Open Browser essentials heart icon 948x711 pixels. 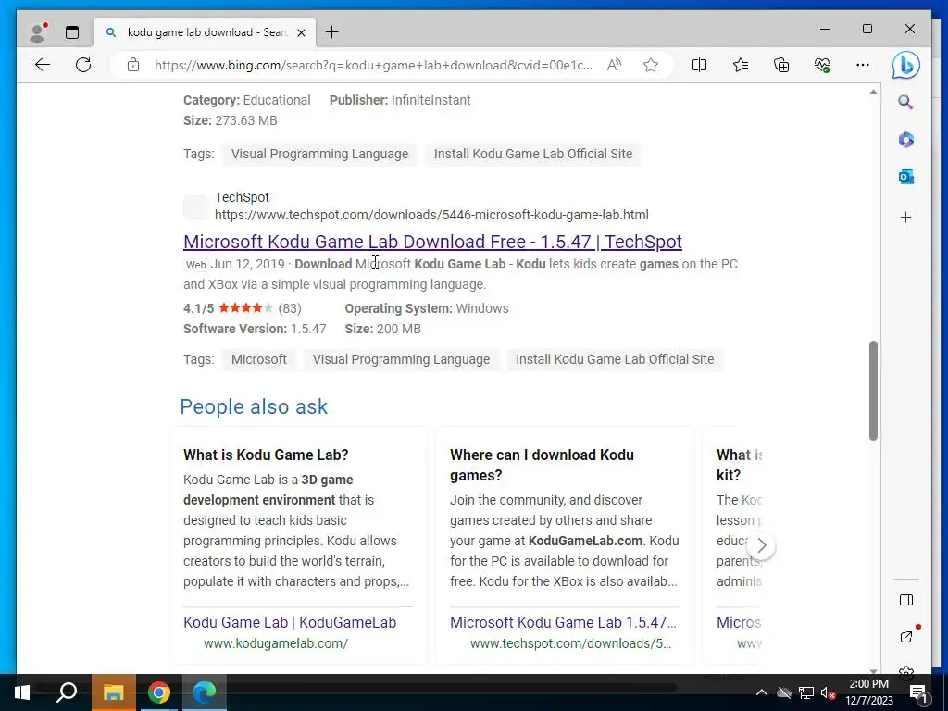click(822, 65)
